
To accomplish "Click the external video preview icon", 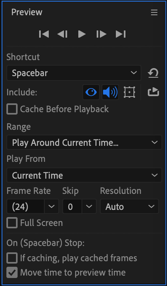I will pyautogui.click(x=153, y=92).
